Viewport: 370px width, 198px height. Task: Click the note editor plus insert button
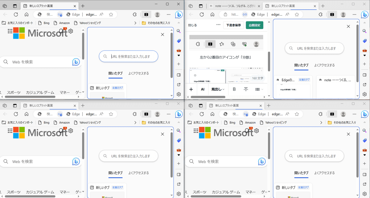[191, 89]
